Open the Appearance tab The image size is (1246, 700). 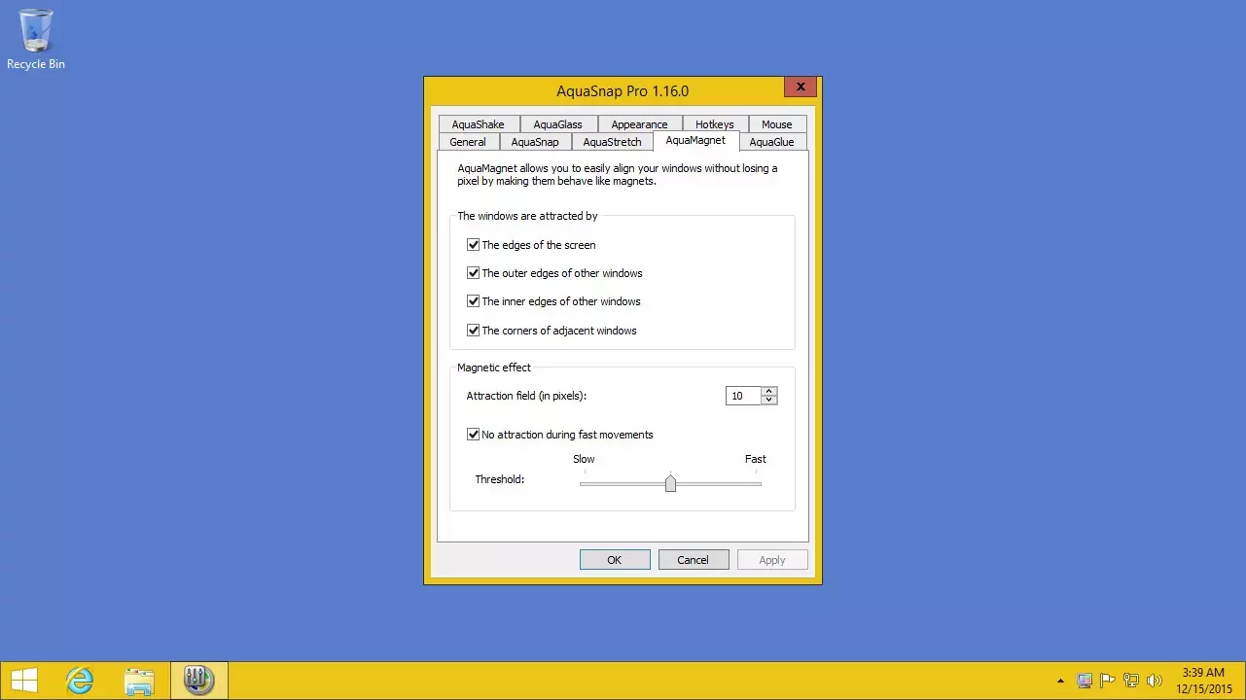click(x=639, y=124)
